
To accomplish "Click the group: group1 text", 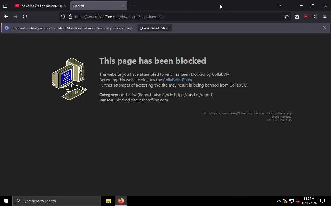I will pos(281,117).
